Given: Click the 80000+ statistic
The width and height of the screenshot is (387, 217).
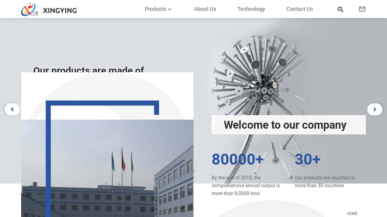Looking at the screenshot, I should pos(238,159).
